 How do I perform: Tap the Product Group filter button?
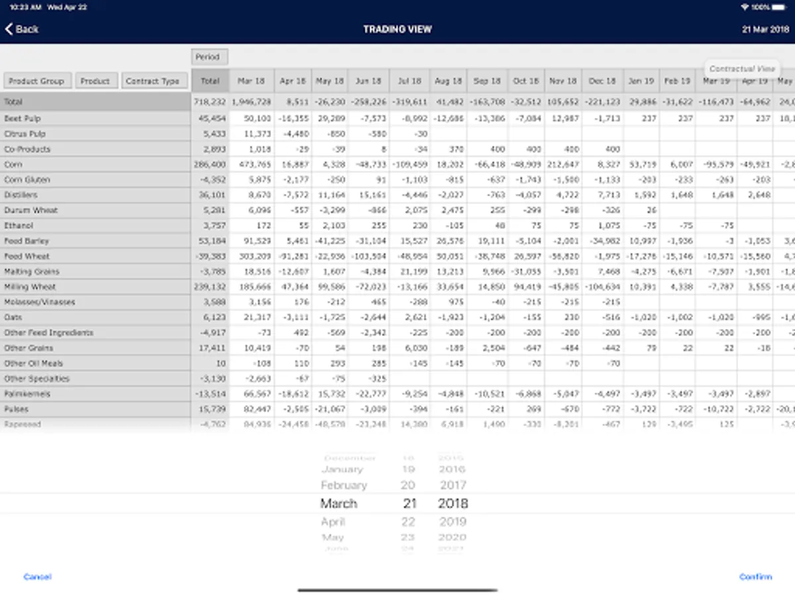(x=36, y=81)
